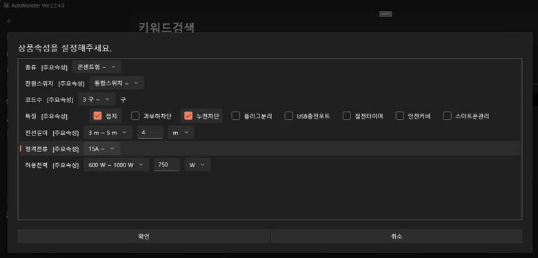Click the 종류 [주요속성] label
The image size is (538, 258).
click(x=46, y=67)
